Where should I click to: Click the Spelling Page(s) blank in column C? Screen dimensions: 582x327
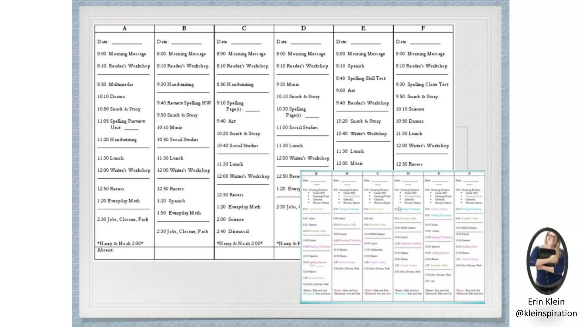pos(252,110)
